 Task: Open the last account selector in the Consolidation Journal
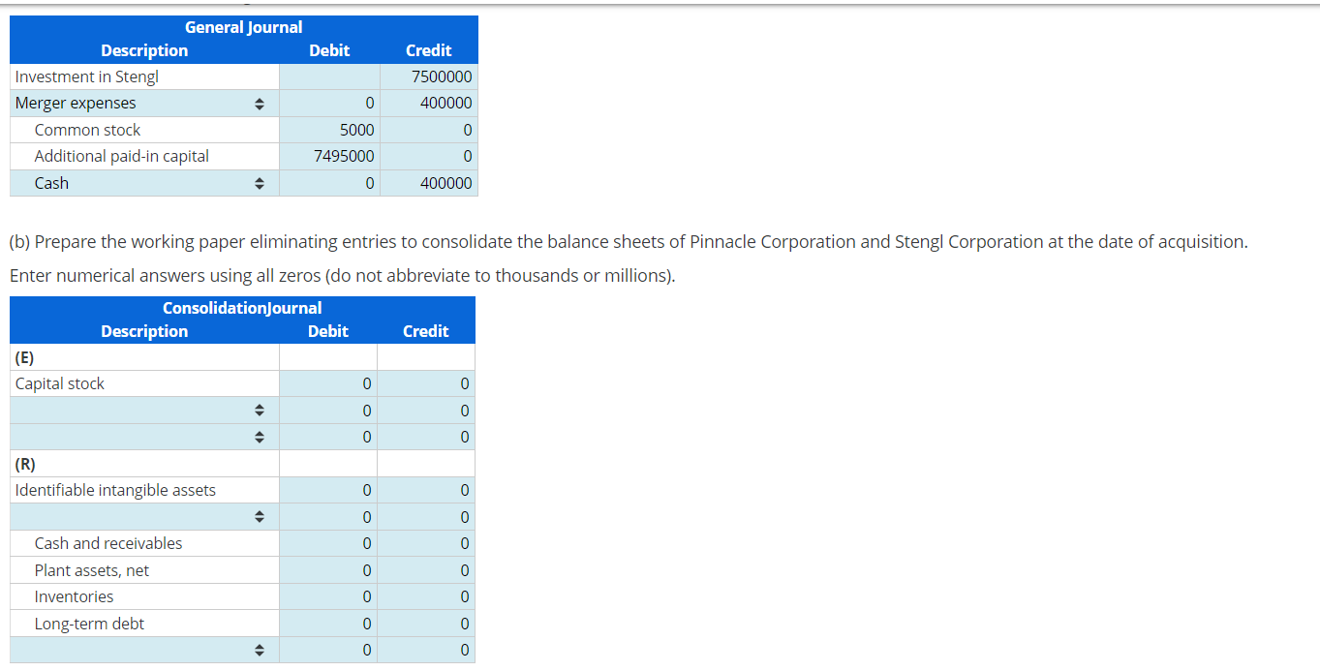[x=260, y=649]
